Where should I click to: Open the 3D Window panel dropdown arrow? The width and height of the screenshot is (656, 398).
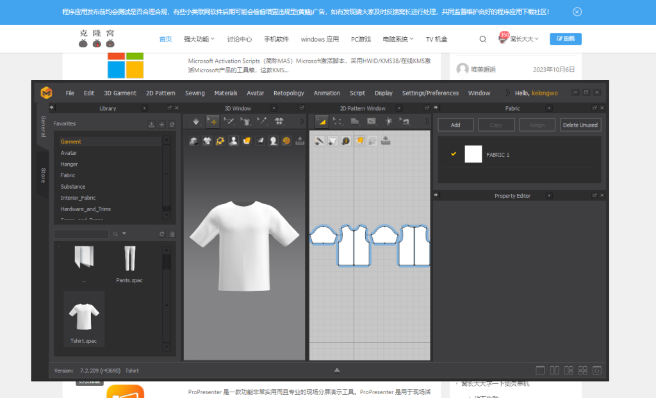274,108
